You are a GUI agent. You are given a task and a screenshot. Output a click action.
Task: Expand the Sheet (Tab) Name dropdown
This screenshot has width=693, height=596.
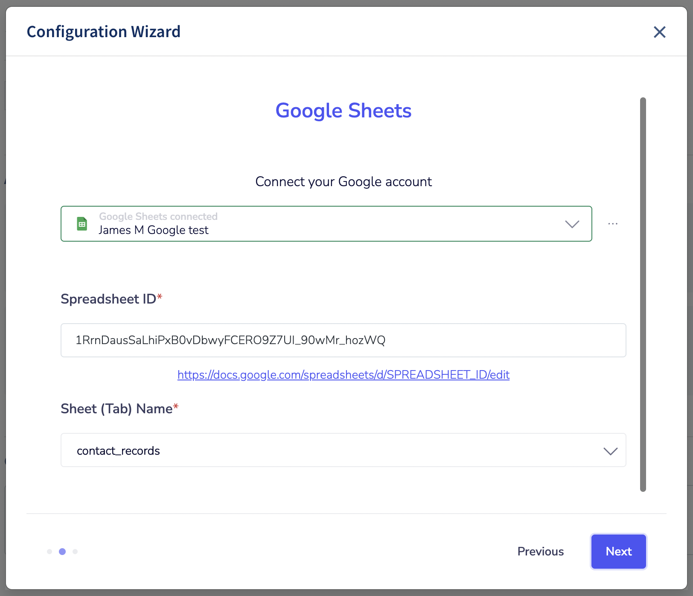pos(343,450)
